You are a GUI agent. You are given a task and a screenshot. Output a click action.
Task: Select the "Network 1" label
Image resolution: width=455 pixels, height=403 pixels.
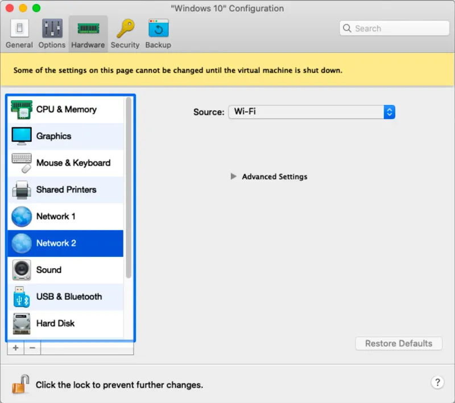point(56,216)
